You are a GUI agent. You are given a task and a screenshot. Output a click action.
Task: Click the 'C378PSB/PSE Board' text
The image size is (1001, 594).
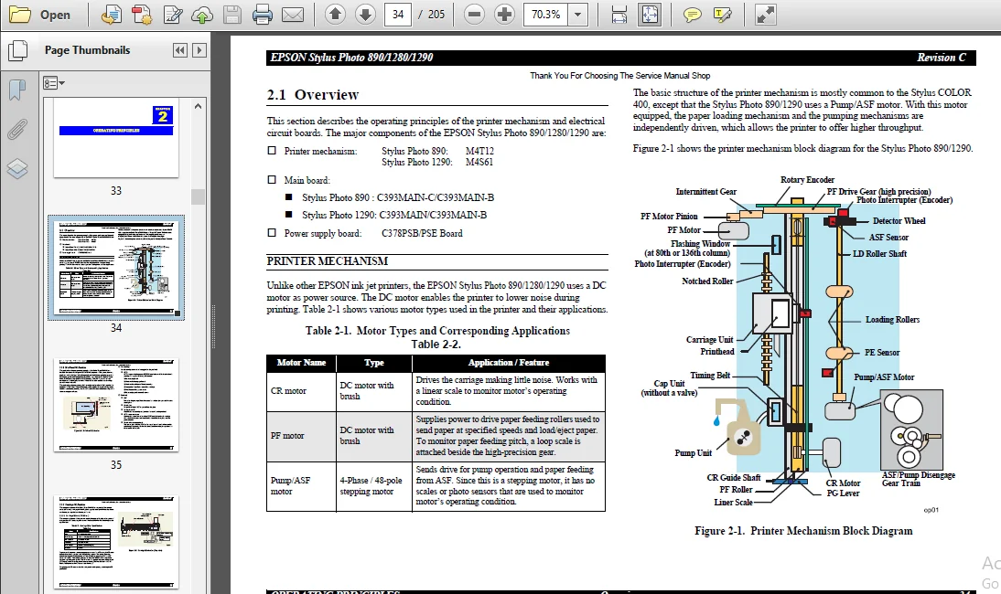[422, 233]
